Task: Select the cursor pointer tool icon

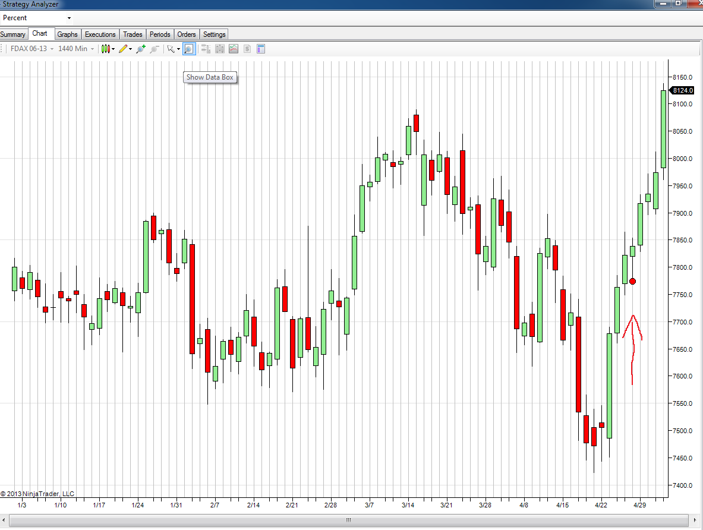Action: pyautogui.click(x=171, y=49)
